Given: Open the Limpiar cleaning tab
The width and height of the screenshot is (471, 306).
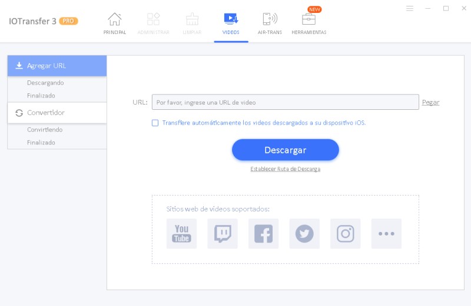Looking at the screenshot, I should coord(192,23).
